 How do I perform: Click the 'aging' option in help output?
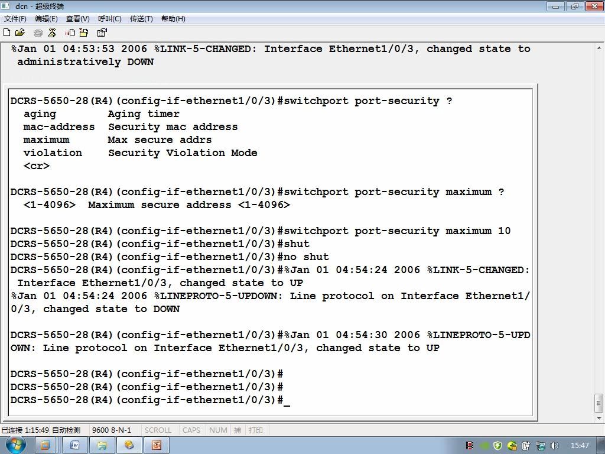pos(40,114)
